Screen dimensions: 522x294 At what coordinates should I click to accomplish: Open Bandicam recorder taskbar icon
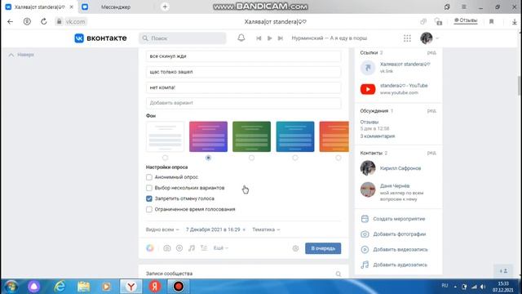pos(179,287)
